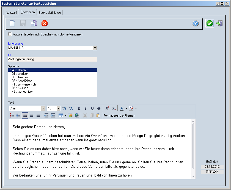Click Formatierung entfernen button
The image size is (231, 190).
(x=119, y=115)
